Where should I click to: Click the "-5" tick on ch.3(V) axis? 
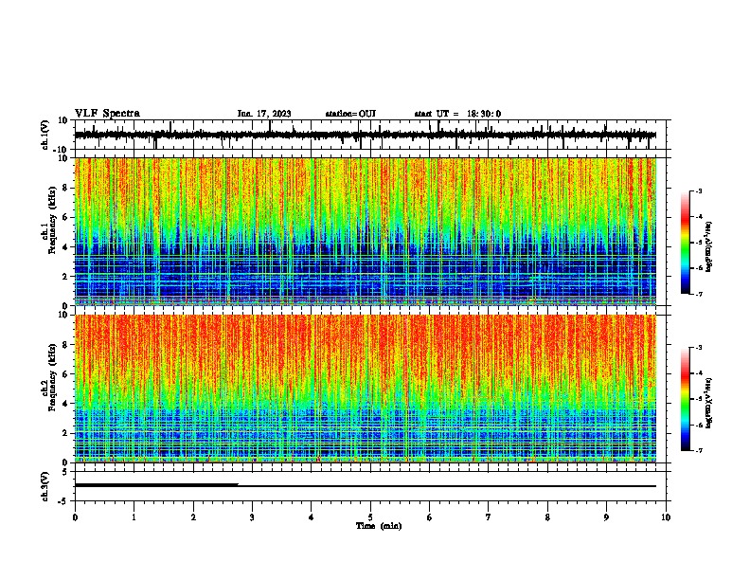click(x=63, y=501)
